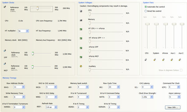187x112 pixels.
Task: Click the top Reference clock slider thumb
Action: click(x=37, y=8)
